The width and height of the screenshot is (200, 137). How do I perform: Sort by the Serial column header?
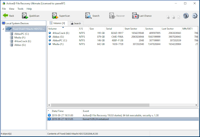114,29
